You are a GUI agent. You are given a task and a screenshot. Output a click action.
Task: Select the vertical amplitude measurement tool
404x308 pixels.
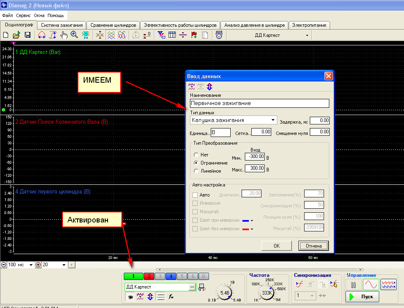(x=53, y=35)
